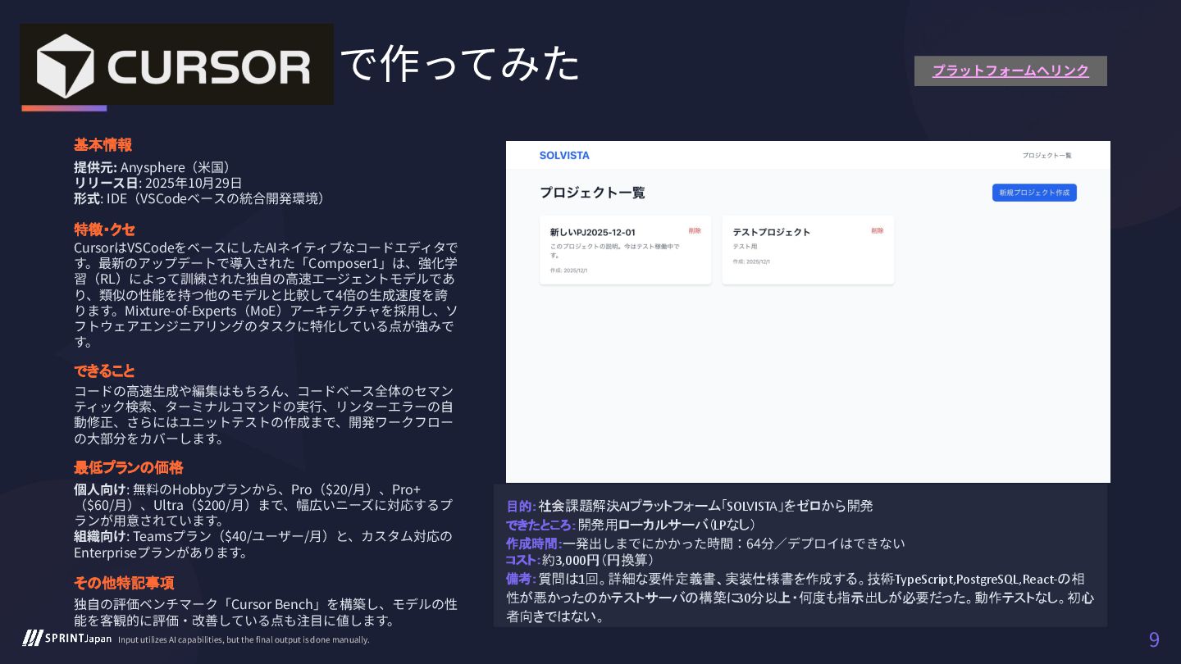Open プロジェクト一覧 nav link in SOLVISTA header
1181x664 pixels.
coord(1046,156)
